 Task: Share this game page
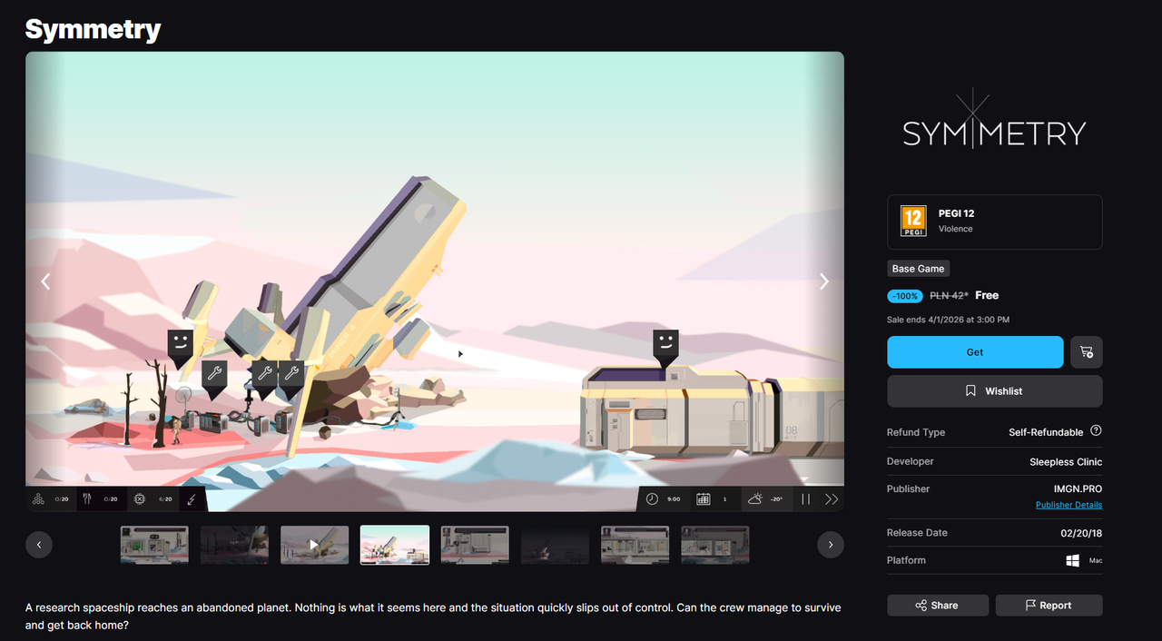click(x=938, y=606)
